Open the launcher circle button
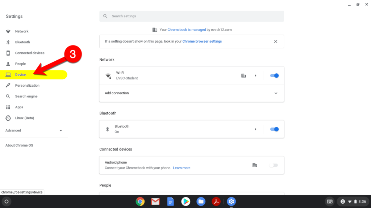 coord(7,201)
